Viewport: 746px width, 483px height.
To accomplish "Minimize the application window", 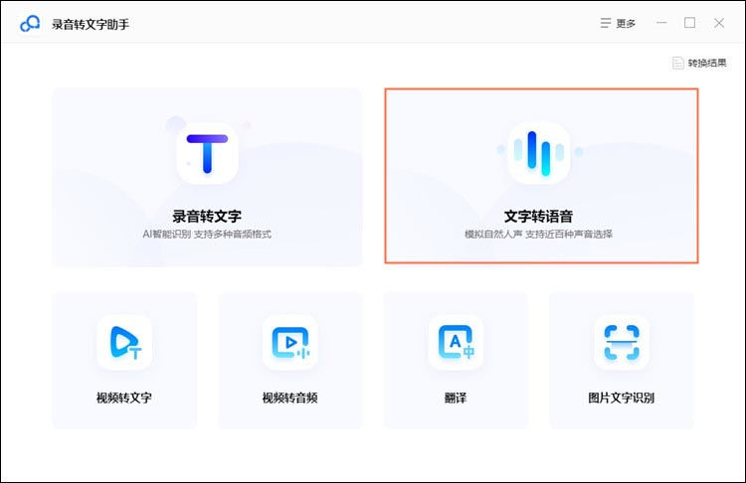I will point(661,23).
